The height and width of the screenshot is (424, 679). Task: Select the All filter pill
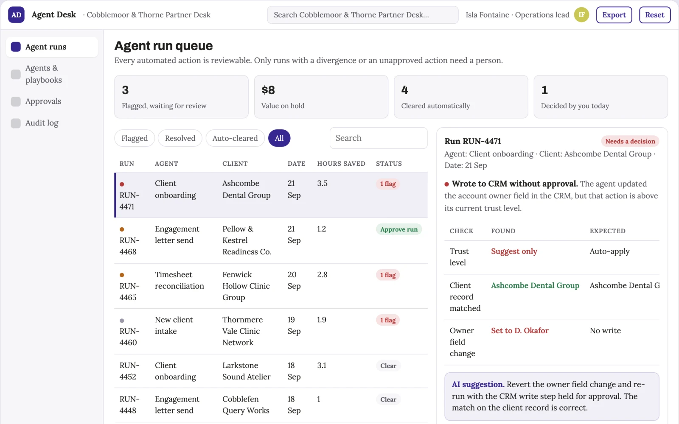coord(279,138)
